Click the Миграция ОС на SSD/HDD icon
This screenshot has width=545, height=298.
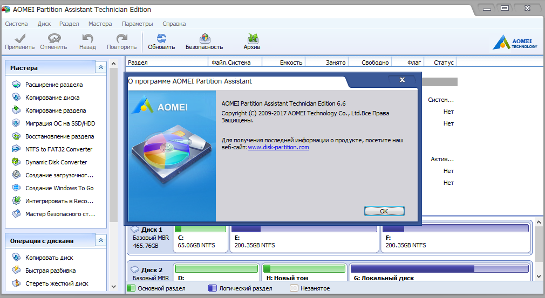point(16,123)
